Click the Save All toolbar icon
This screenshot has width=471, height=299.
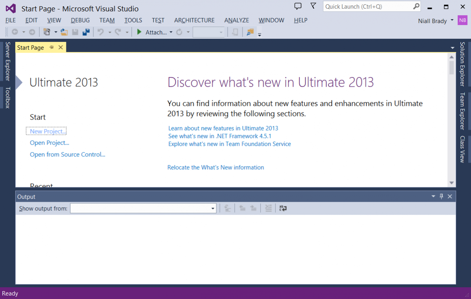click(x=86, y=32)
